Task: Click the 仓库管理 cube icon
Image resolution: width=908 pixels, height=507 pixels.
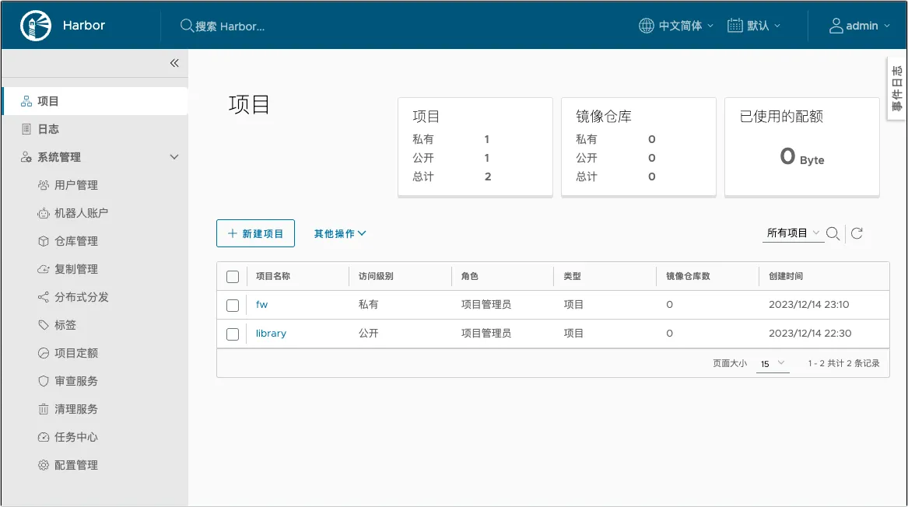Action: [44, 241]
